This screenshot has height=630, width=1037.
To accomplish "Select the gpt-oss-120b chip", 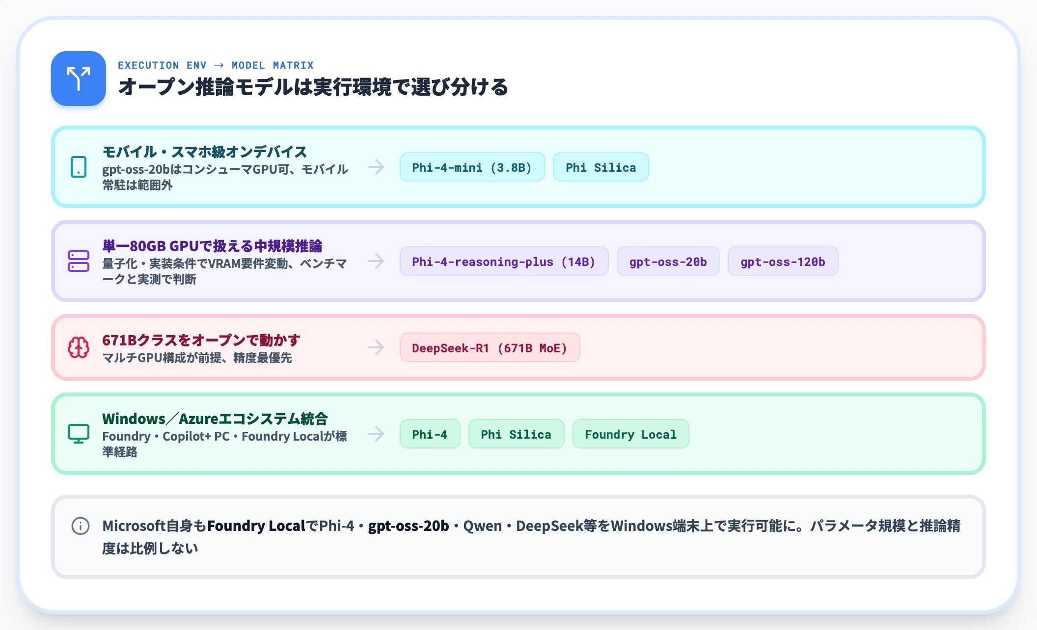I will tap(783, 261).
